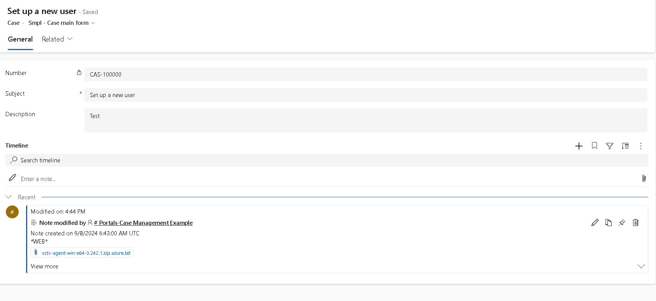Click the lock icon beside Number field
Viewport: 656px width, 301px height.
79,72
